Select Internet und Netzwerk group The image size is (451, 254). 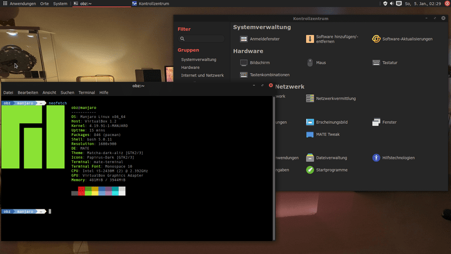202,75
